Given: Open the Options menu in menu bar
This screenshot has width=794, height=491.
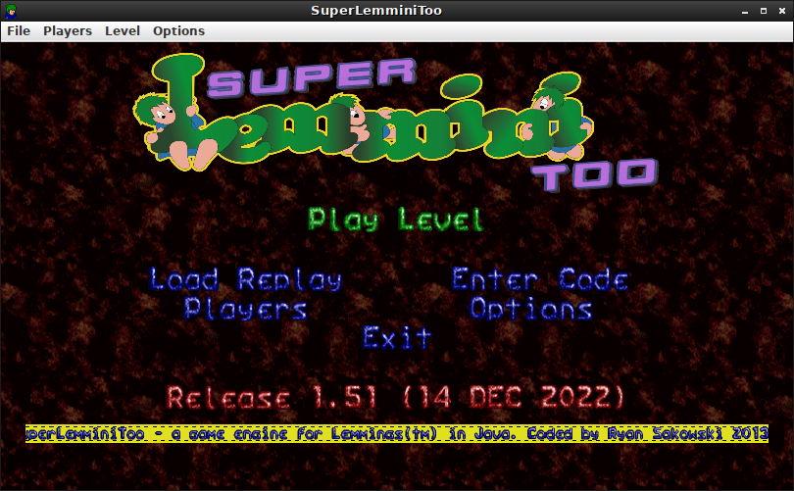Looking at the screenshot, I should click(x=178, y=31).
